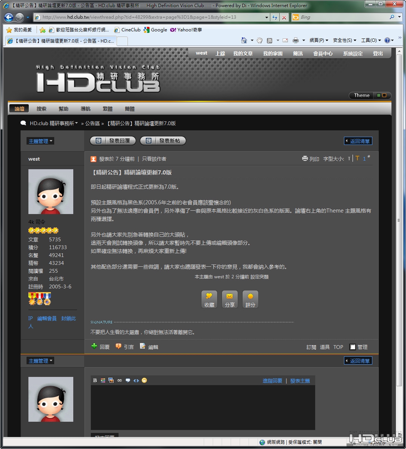
Task: Select the 簡體 navigation tab
Action: (x=130, y=109)
